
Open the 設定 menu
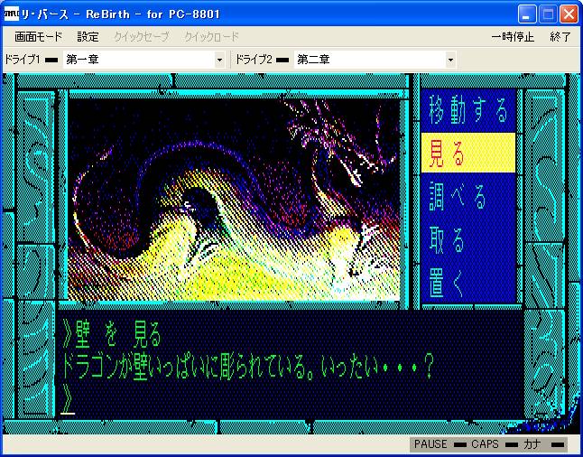click(x=88, y=37)
